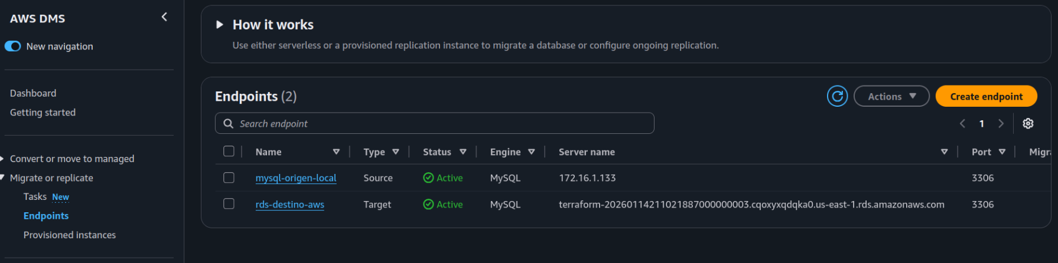Image resolution: width=1058 pixels, height=263 pixels.
Task: Go to Dashboard in sidebar
Action: (33, 93)
